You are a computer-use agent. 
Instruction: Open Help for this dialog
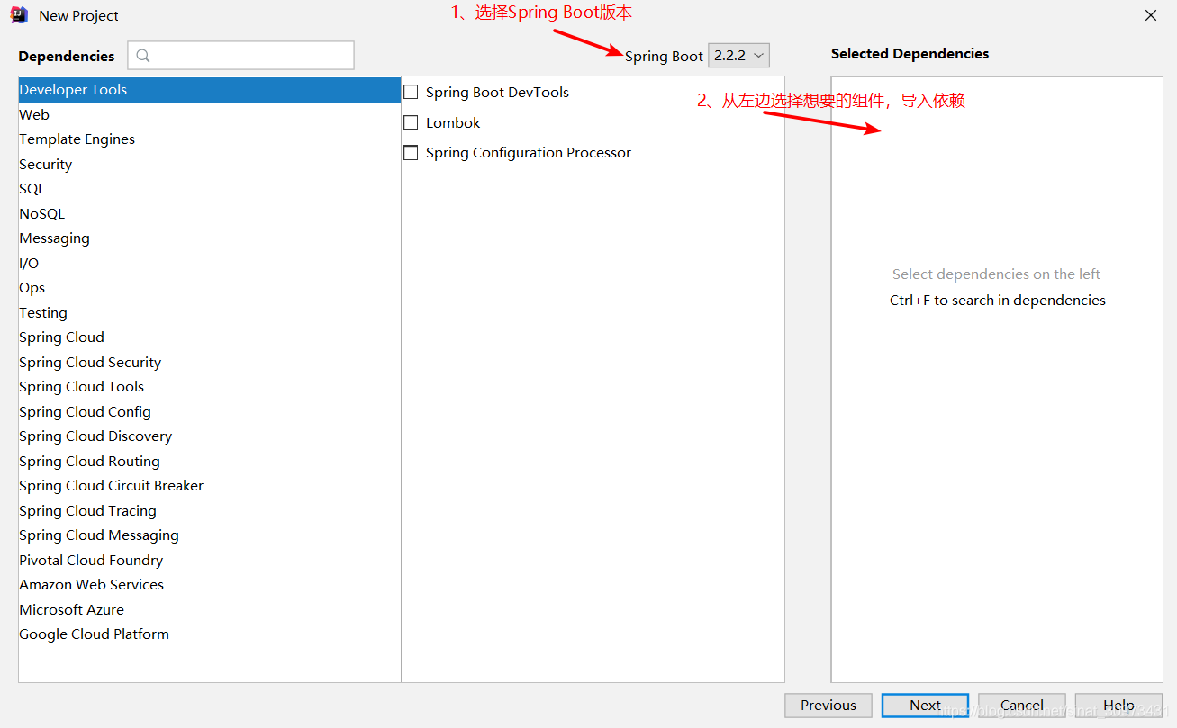[1118, 706]
